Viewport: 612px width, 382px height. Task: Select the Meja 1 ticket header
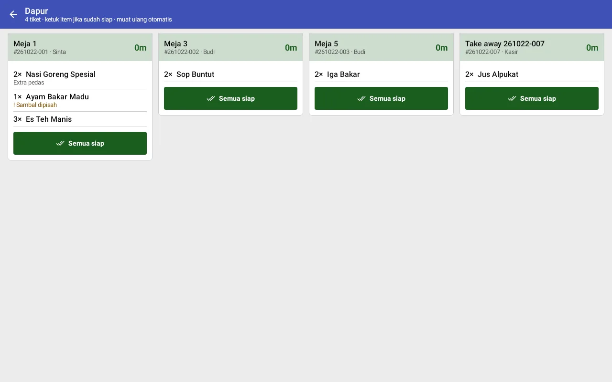click(80, 47)
